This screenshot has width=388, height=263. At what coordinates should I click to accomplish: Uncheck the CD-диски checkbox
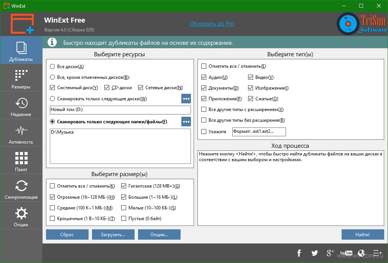tap(118, 88)
